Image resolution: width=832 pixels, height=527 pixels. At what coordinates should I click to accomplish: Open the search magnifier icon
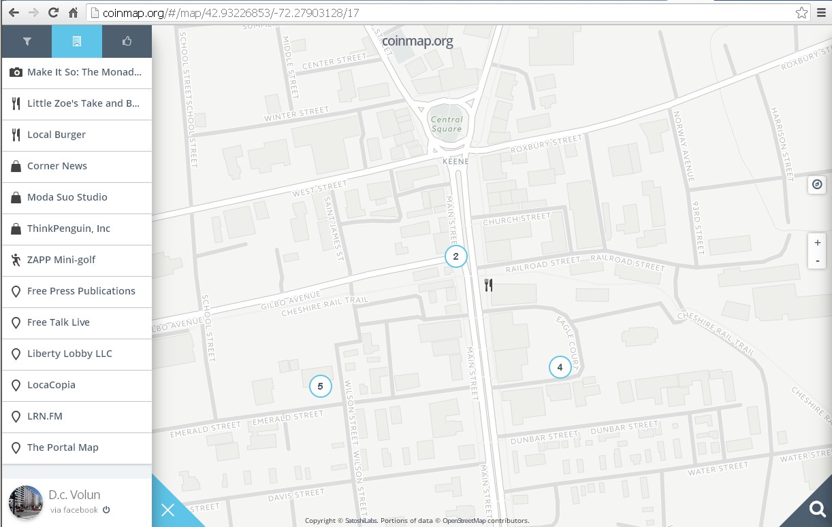point(816,509)
